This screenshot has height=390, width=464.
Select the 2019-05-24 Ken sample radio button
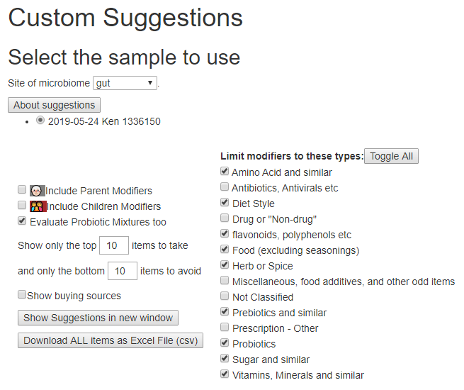click(x=40, y=121)
